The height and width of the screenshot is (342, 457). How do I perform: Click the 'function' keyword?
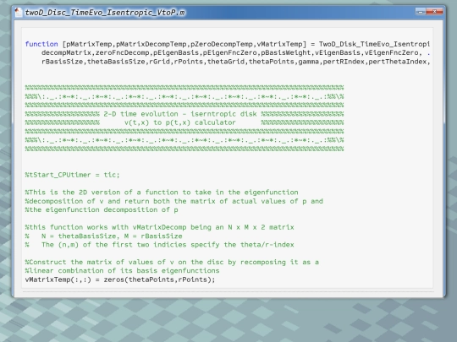[x=41, y=44]
